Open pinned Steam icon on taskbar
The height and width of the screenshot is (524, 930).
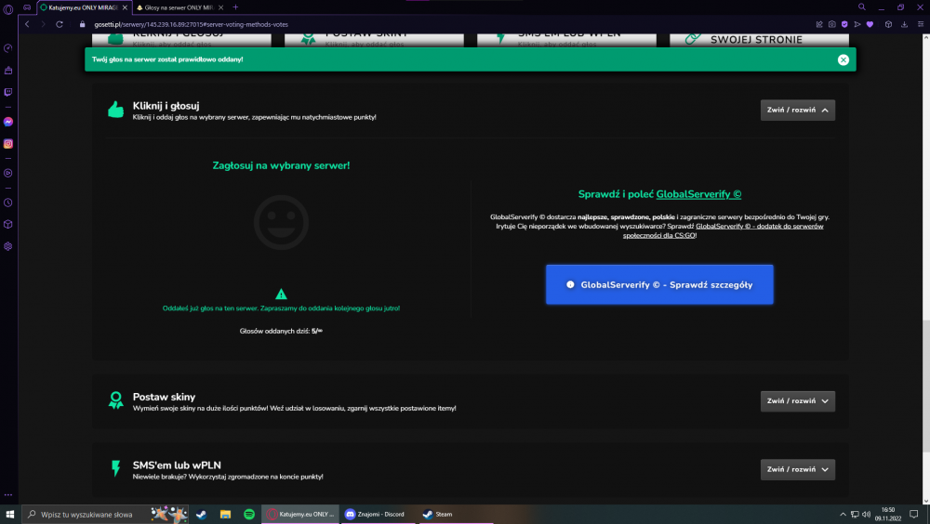[x=201, y=515]
